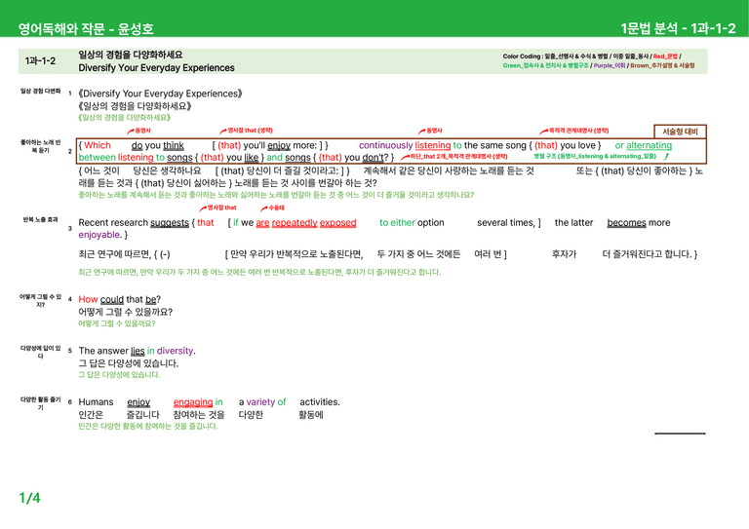This screenshot has height=529, width=749.
Task: Click the sidebar label '반복 노출 효과'
Action: click(x=41, y=220)
